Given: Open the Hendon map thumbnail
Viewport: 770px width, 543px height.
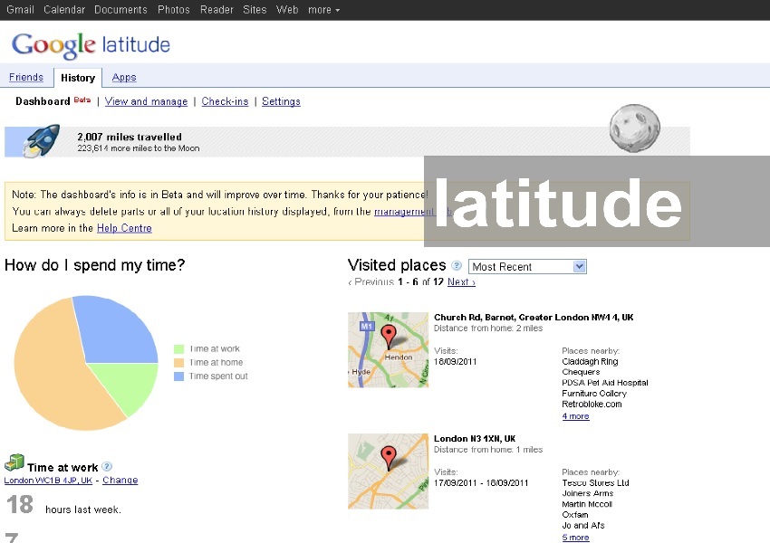Looking at the screenshot, I should (x=388, y=349).
